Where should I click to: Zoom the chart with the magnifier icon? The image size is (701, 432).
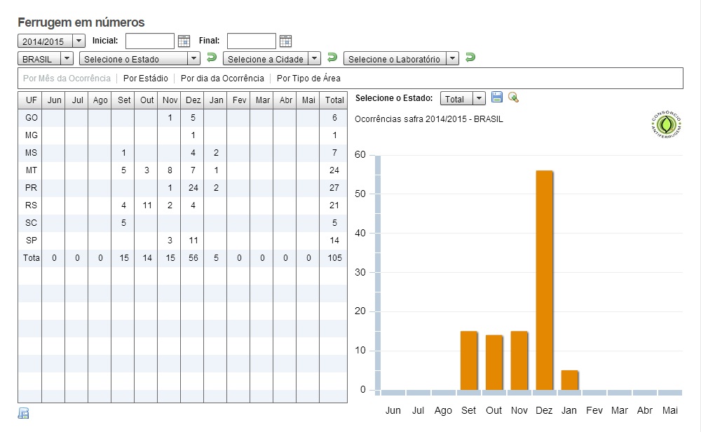pyautogui.click(x=513, y=97)
